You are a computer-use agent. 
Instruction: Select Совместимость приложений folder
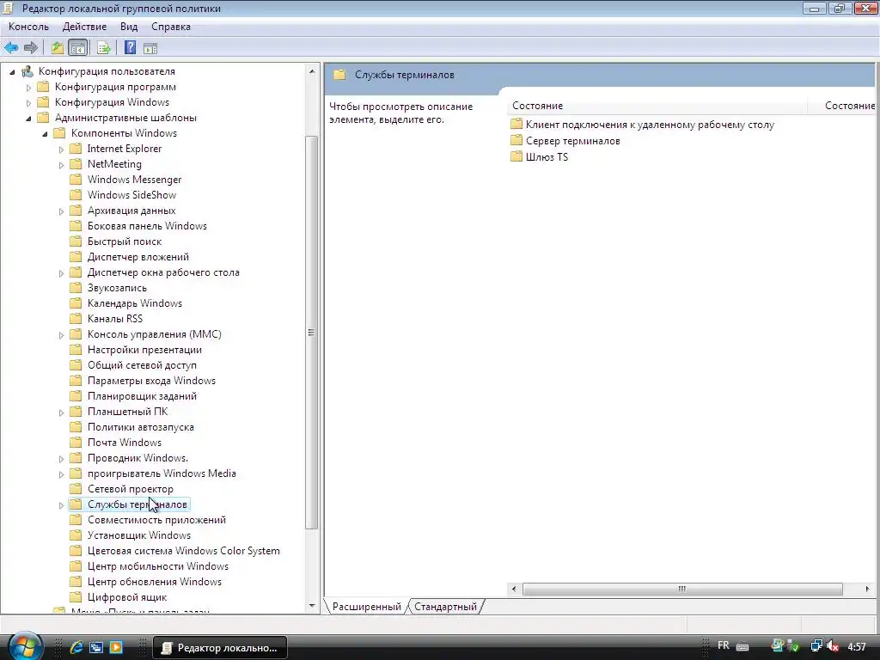coord(156,520)
